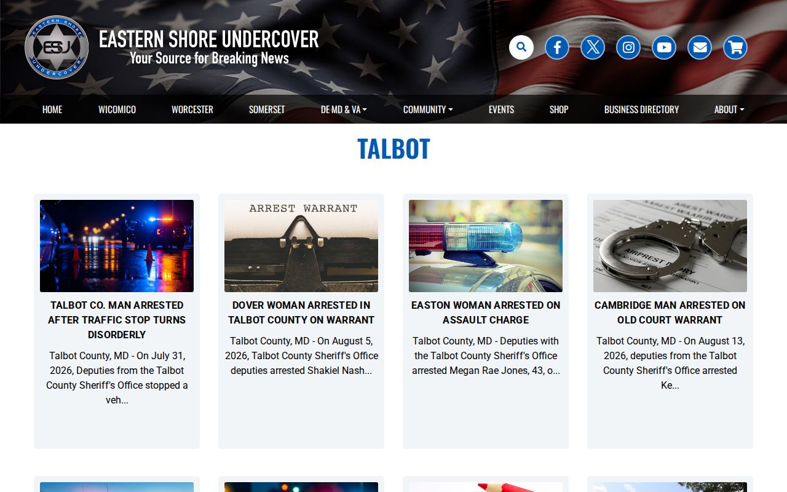The height and width of the screenshot is (492, 787).
Task: Click the 'arrested Megan Rae Jones' excerpt
Action: pos(486,355)
